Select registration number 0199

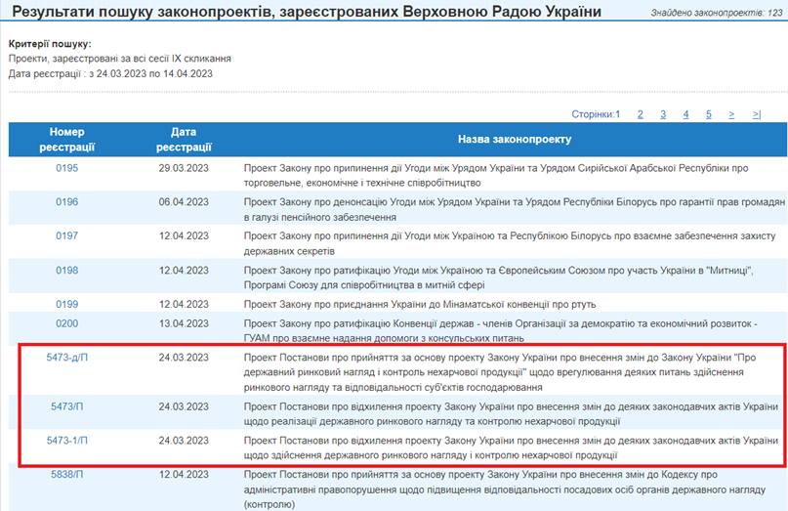66,304
